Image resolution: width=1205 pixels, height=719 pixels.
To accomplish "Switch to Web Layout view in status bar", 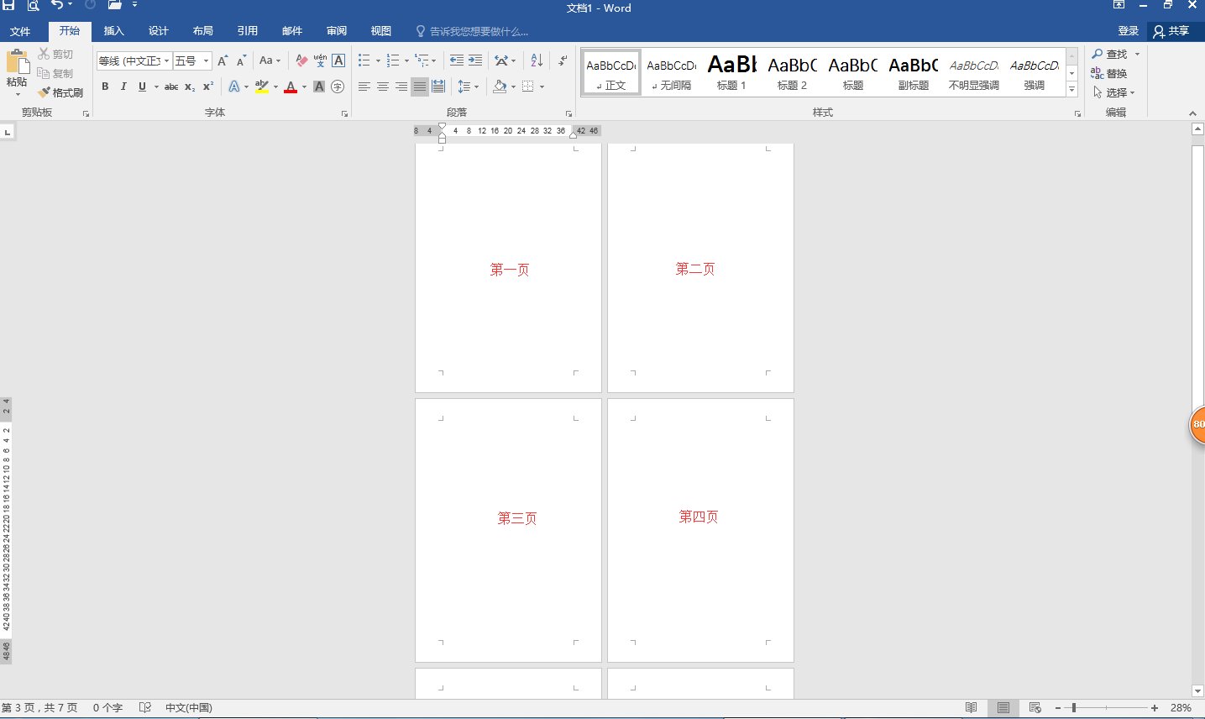I will (1035, 707).
